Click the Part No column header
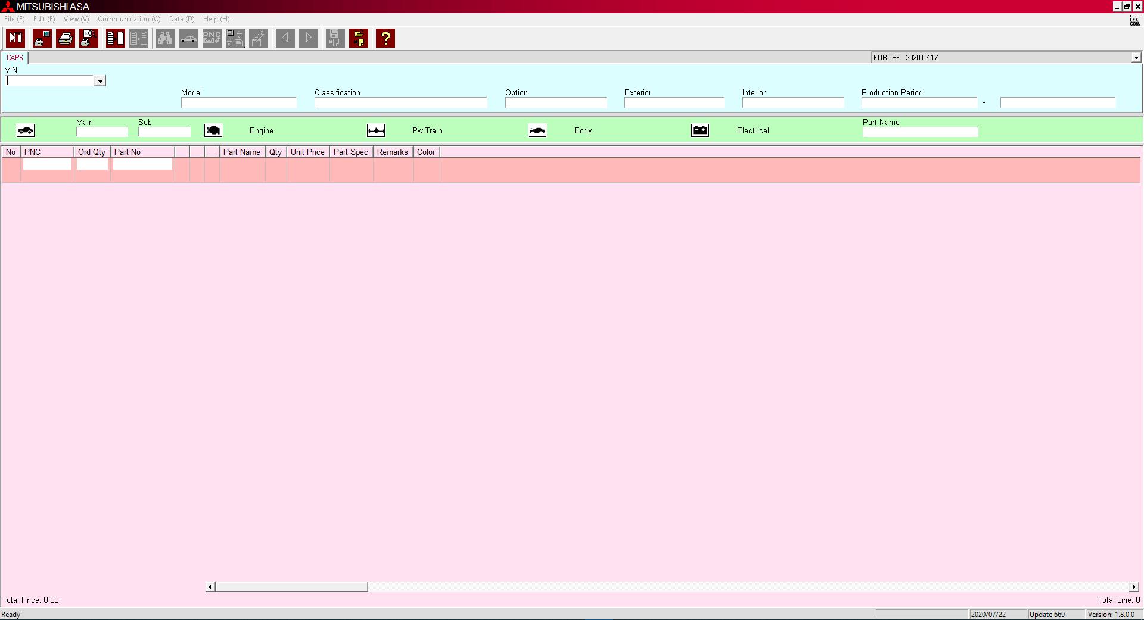Viewport: 1144px width, 620px height. (x=142, y=152)
